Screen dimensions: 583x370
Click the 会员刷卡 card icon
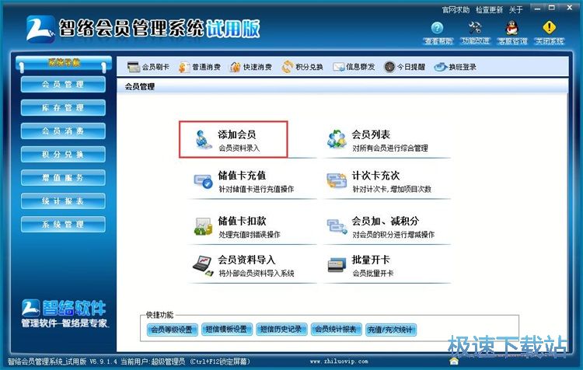pyautogui.click(x=134, y=67)
